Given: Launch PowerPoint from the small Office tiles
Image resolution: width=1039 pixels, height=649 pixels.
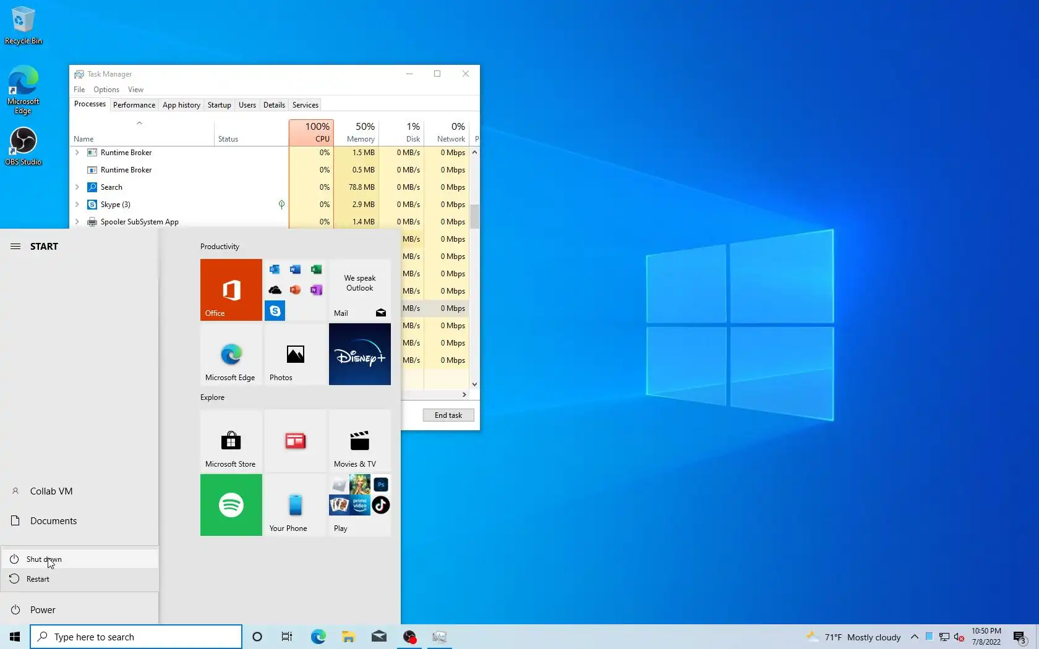Looking at the screenshot, I should tap(296, 290).
